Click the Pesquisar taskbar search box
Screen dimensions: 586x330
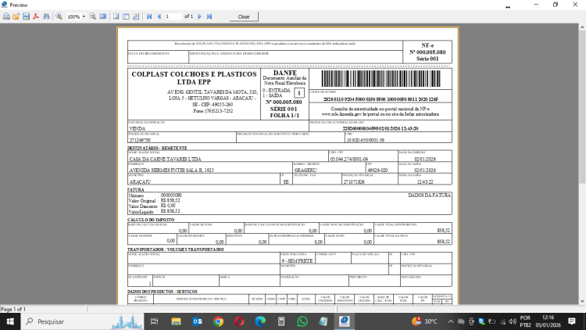coord(84,321)
